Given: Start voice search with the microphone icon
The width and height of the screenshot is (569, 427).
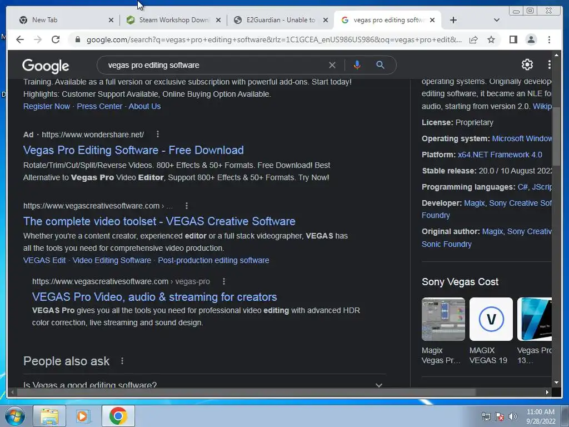Looking at the screenshot, I should pos(357,65).
